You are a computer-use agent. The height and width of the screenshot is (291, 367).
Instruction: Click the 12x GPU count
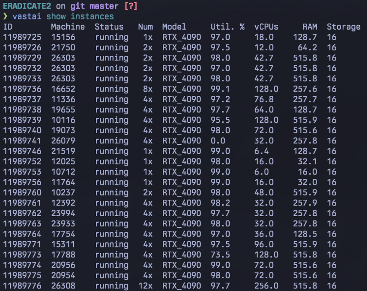146,286
